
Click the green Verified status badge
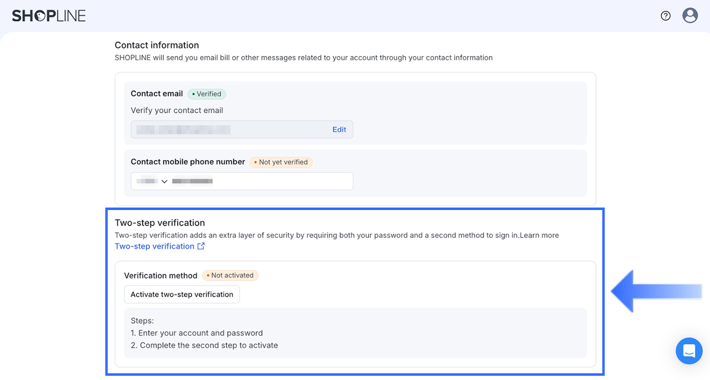coord(207,94)
